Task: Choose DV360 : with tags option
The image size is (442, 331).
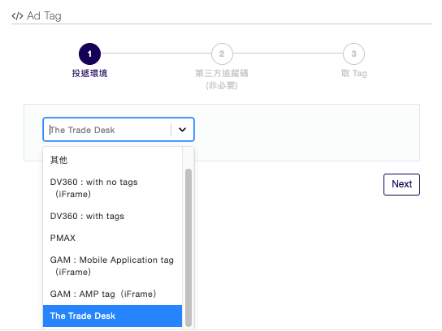Action: point(112,216)
